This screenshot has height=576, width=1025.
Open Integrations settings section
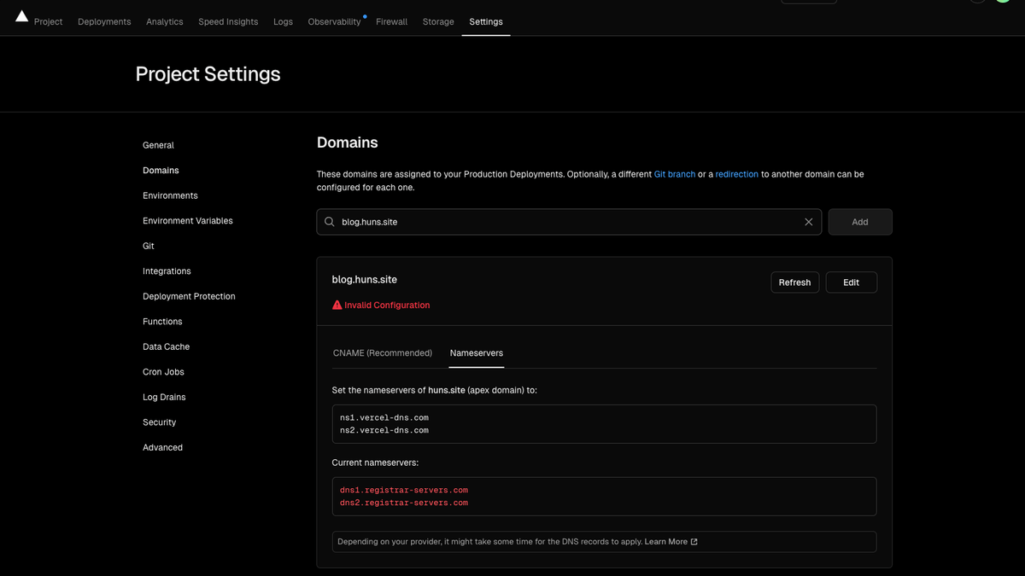(167, 271)
